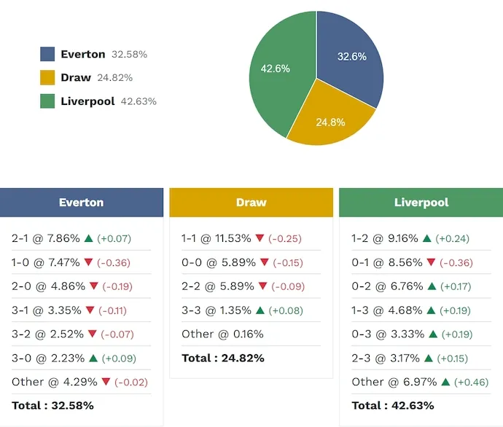Select the green Liverpool column header
The width and height of the screenshot is (503, 427).
421,203
